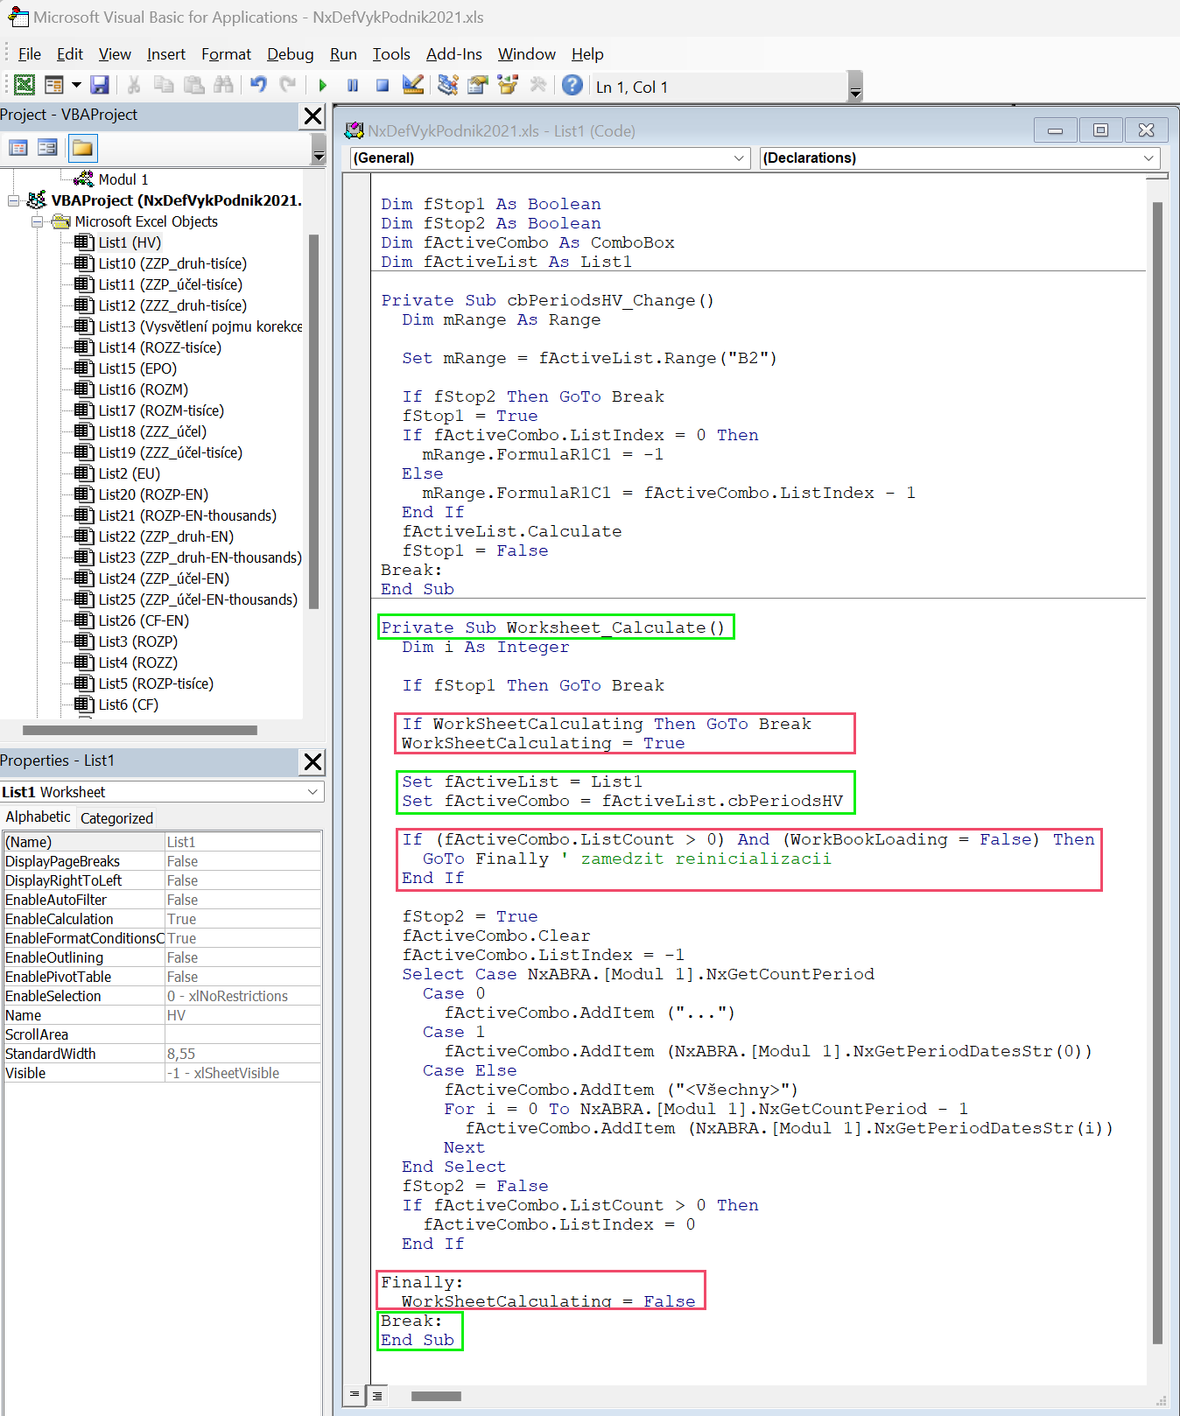Close the Properties - List1 panel
This screenshot has height=1416, width=1180.
point(313,762)
